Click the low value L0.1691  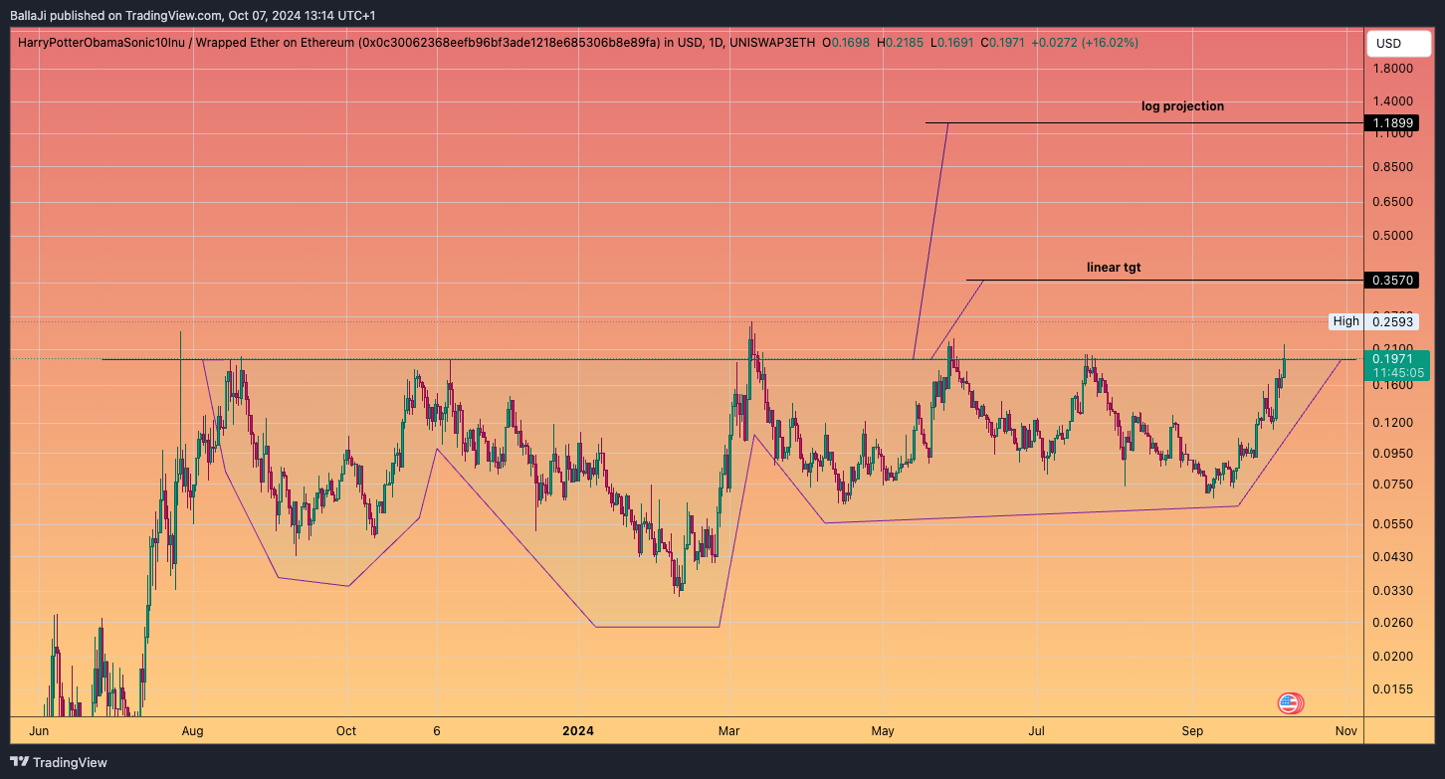951,43
